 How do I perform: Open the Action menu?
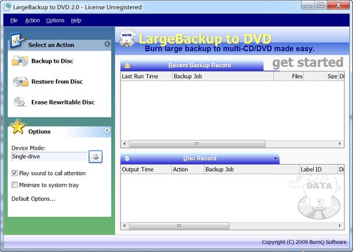pos(32,21)
